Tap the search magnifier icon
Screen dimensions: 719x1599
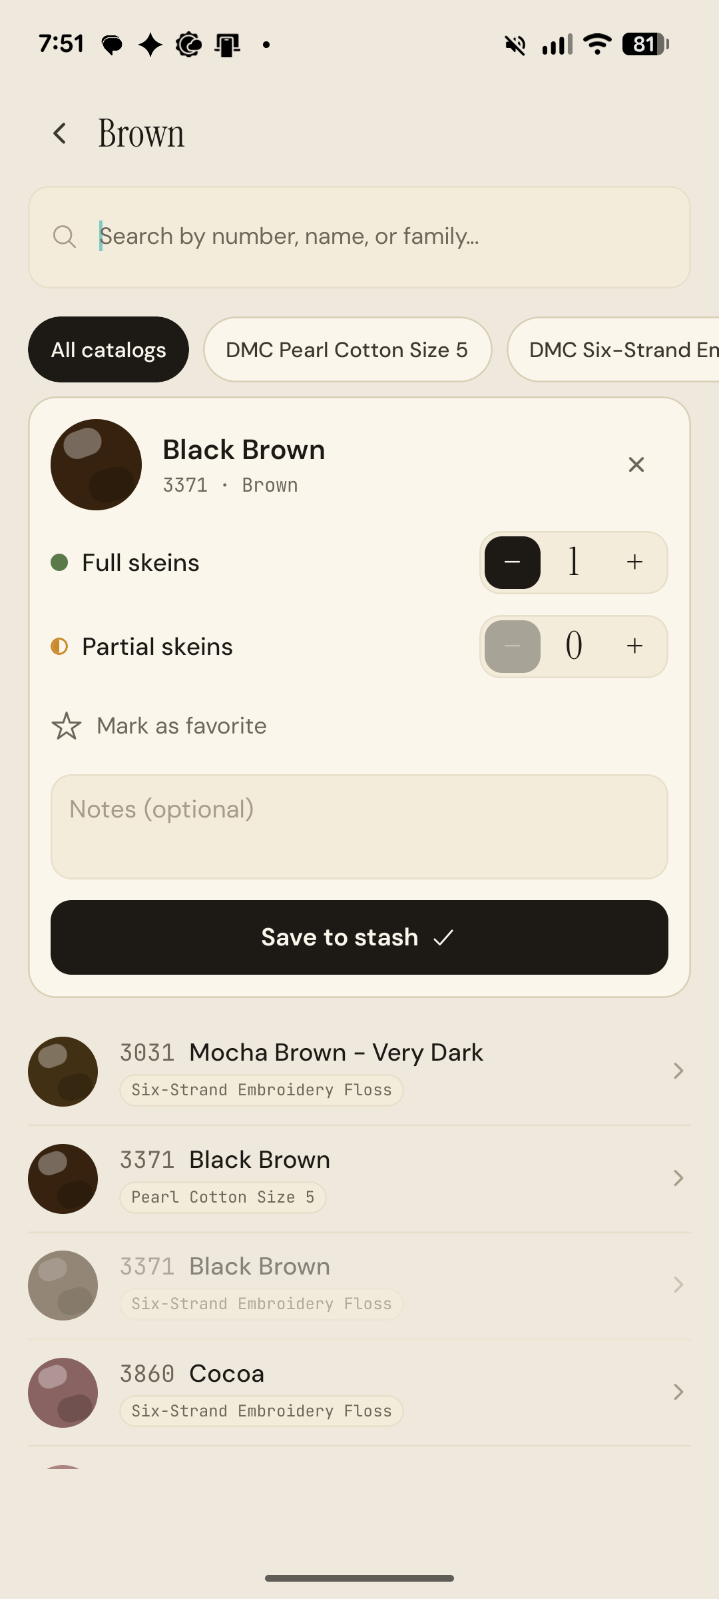(65, 237)
